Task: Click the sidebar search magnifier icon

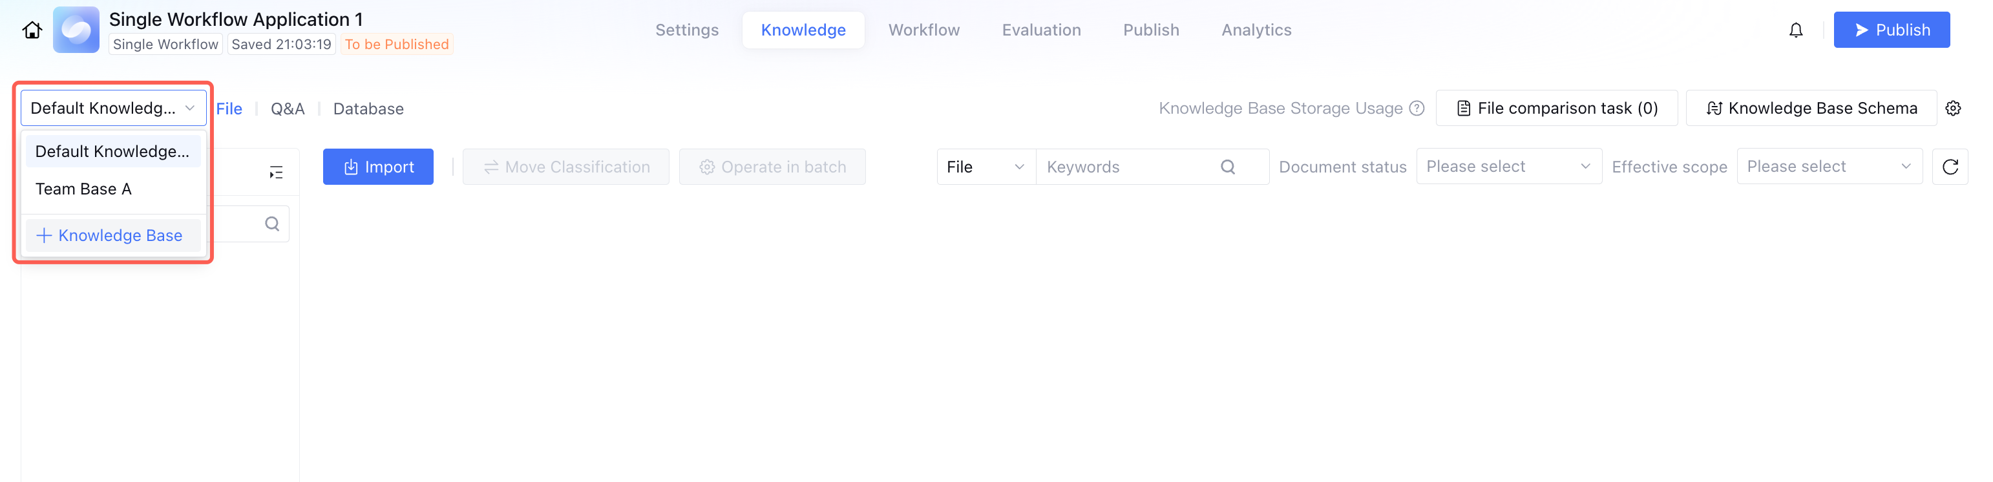Action: pos(272,224)
